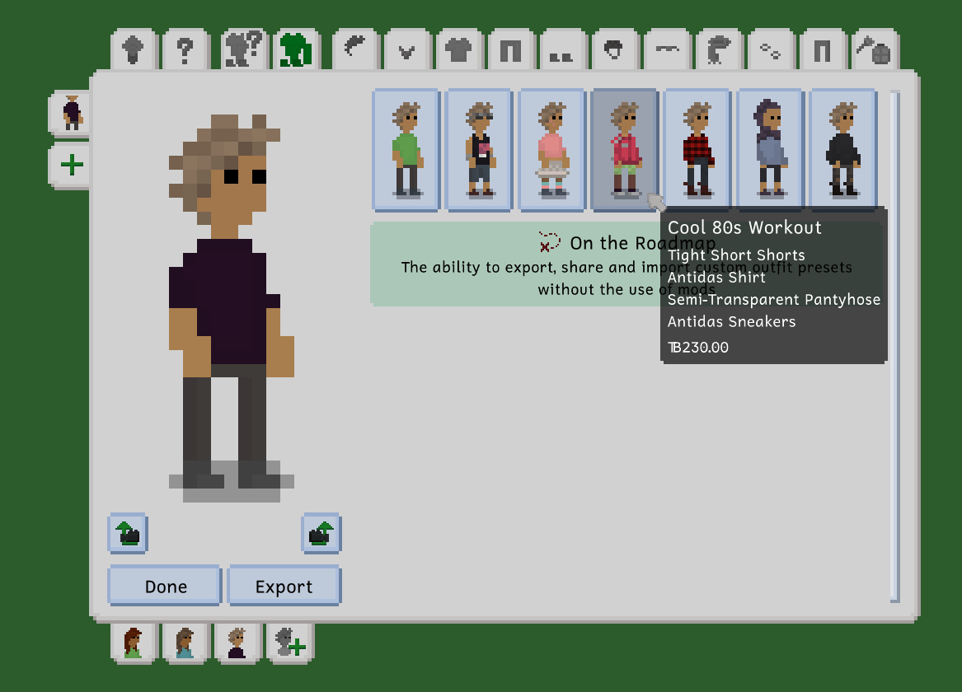Viewport: 962px width, 692px height.
Task: Select the green shirt outfit preset
Action: tap(406, 150)
